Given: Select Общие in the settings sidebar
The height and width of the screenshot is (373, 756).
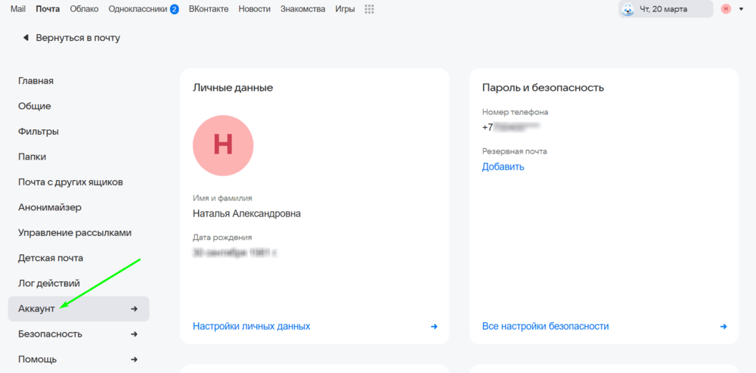Looking at the screenshot, I should (x=34, y=106).
